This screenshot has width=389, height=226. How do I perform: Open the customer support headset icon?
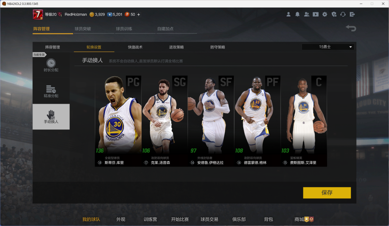tap(343, 14)
